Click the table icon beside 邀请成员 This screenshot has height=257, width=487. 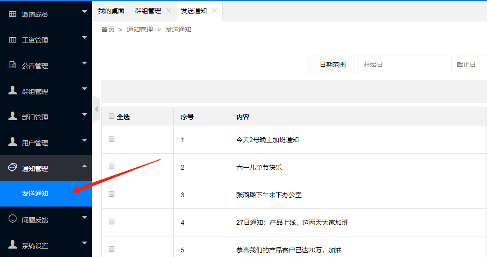(x=13, y=14)
